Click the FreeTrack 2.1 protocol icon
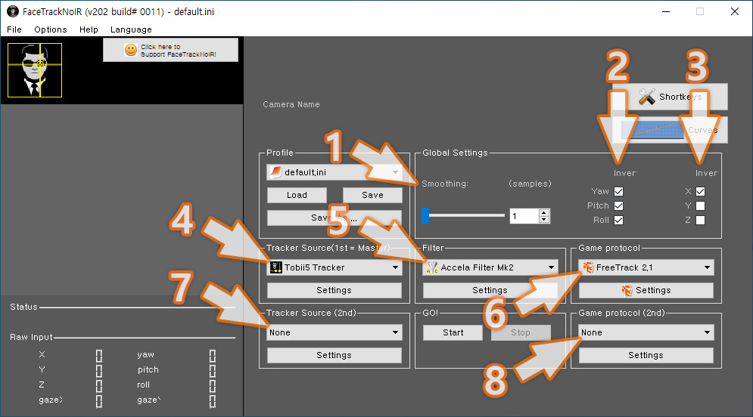Viewport: 753px width, 417px height. (588, 267)
